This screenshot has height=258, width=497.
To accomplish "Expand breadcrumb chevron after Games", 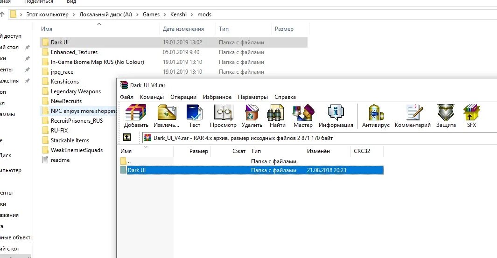I will point(165,14).
